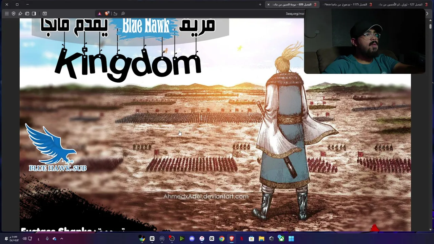Click the Brave VPN shield icon
The height and width of the screenshot is (244, 434).
coord(14,14)
